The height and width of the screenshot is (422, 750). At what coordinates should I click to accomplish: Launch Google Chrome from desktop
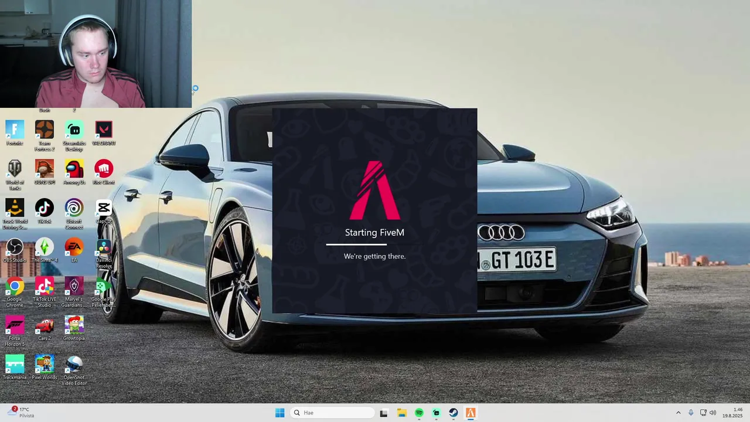tap(15, 292)
